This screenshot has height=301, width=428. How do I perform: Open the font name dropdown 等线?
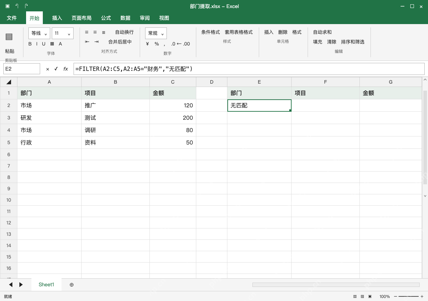pos(39,33)
